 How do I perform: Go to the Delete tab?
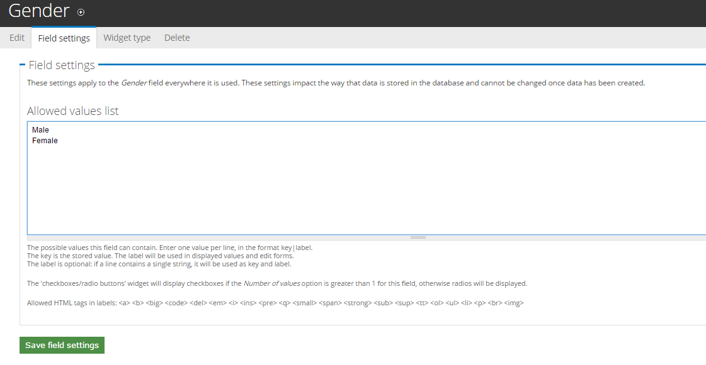pos(177,38)
